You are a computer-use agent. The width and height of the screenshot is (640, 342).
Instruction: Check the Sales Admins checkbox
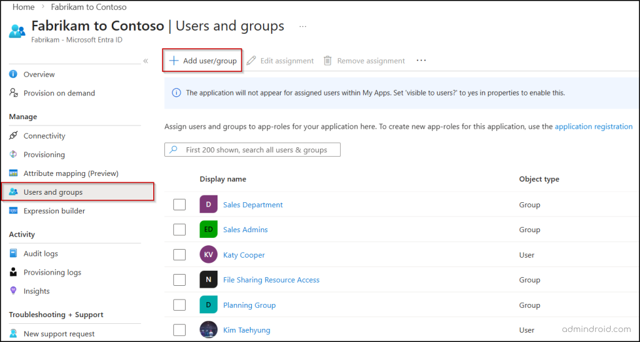coord(179,230)
